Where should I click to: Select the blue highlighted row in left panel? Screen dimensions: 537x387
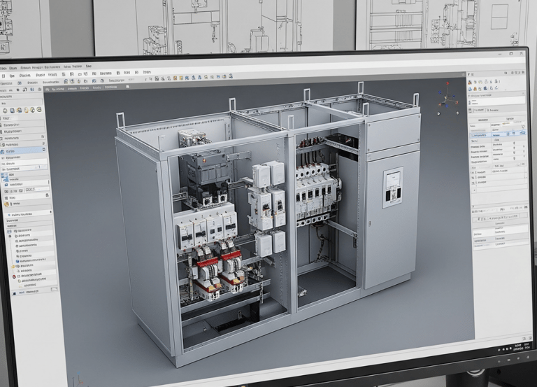[x=23, y=151]
